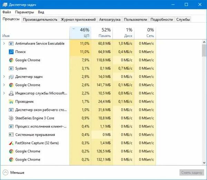Select the Поиск process name
Screen dimensions: 207x180
[20, 52]
